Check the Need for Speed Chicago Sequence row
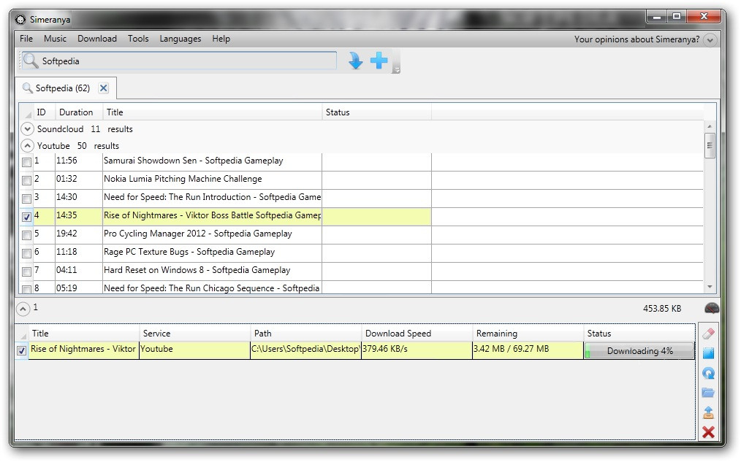Screen dimensions: 741x462 click(27, 289)
